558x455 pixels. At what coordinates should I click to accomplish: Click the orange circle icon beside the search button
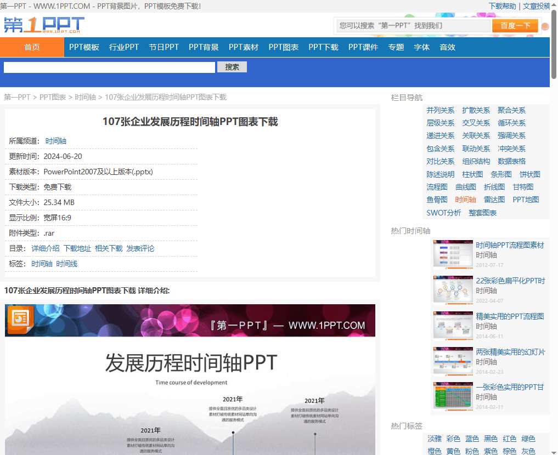click(x=544, y=25)
